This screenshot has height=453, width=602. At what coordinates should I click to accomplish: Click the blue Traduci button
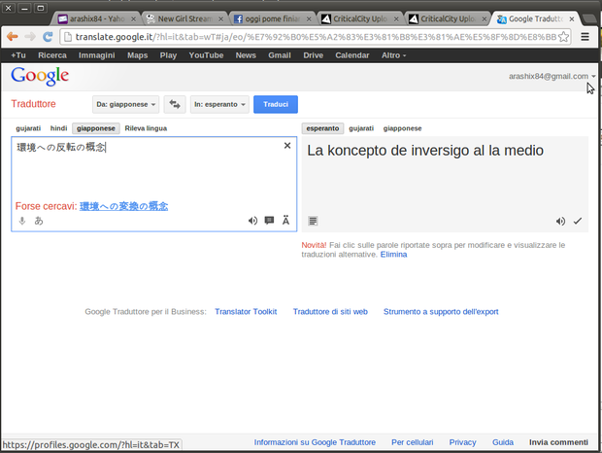point(276,104)
